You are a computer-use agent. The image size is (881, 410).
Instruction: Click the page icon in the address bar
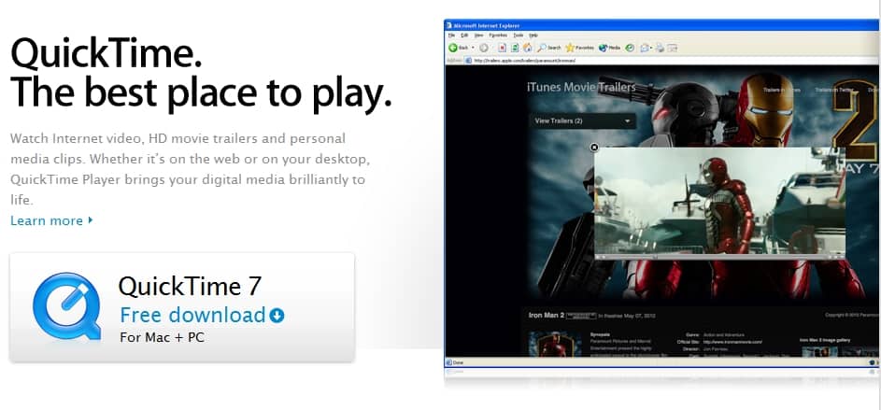(x=468, y=60)
